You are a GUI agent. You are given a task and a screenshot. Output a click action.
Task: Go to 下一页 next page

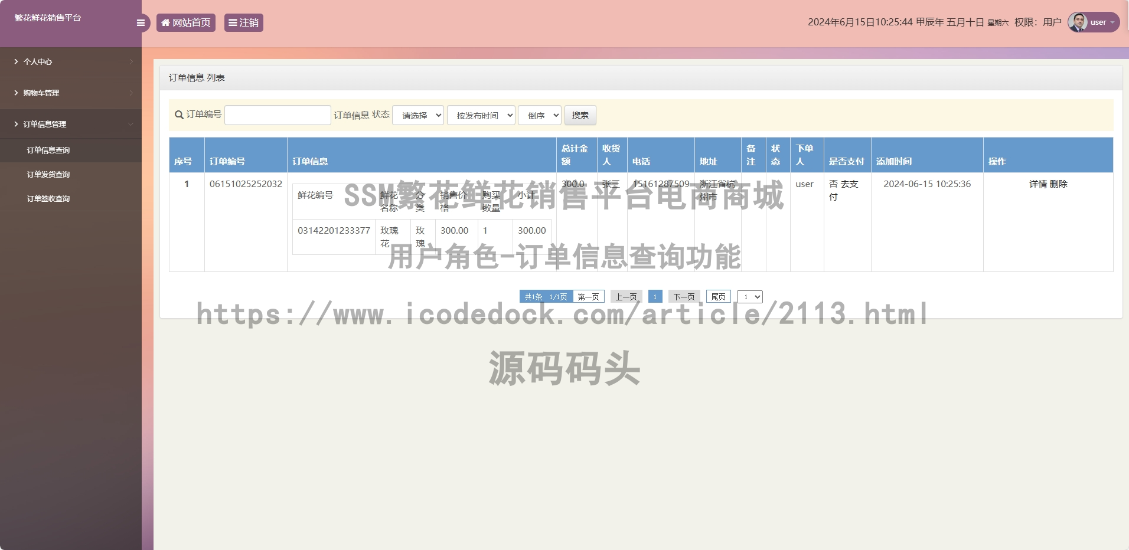point(684,297)
